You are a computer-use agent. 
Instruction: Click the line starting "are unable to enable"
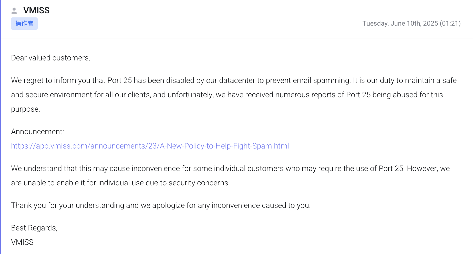pyautogui.click(x=120, y=183)
